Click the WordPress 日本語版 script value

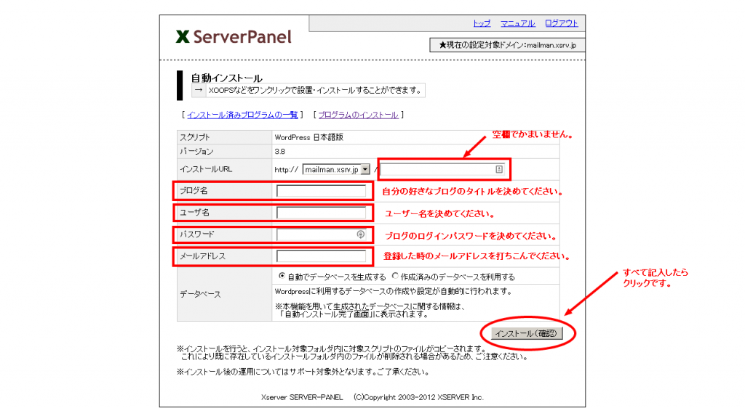click(x=308, y=137)
